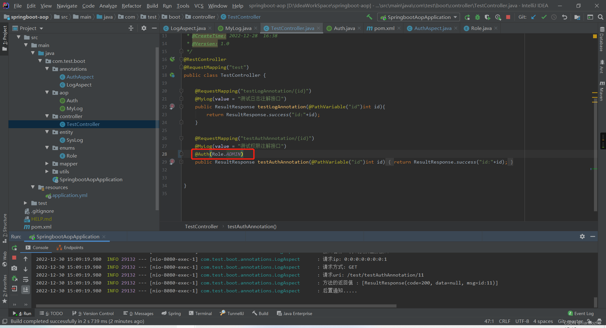Open Project panel settings gear
The width and height of the screenshot is (606, 328).
tap(144, 28)
